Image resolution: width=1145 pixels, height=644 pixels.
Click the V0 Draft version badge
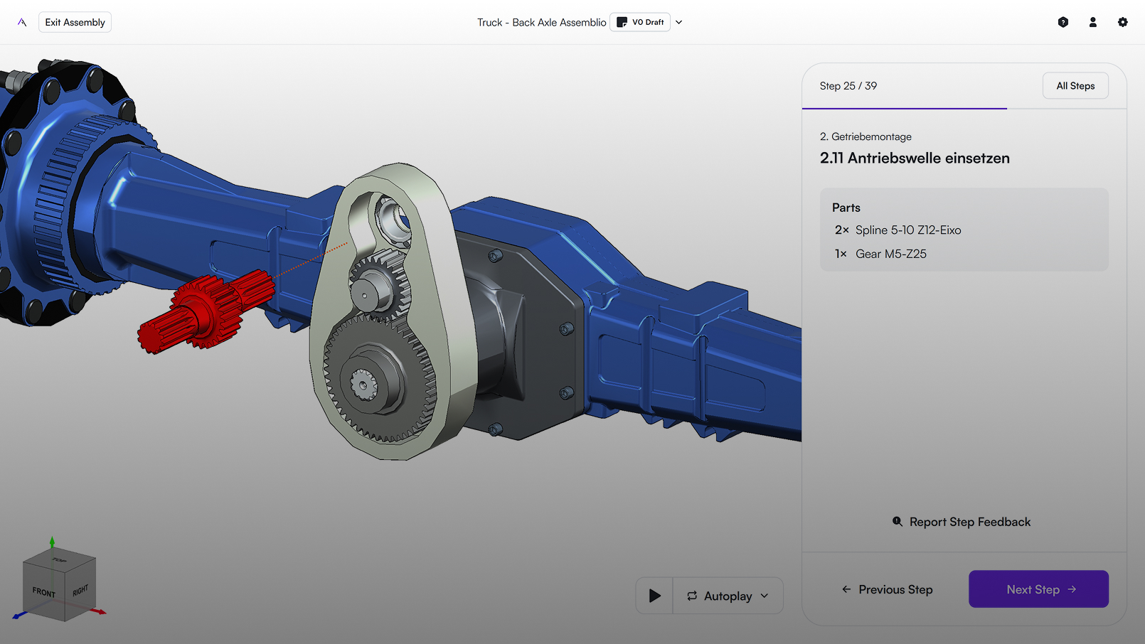coord(640,22)
